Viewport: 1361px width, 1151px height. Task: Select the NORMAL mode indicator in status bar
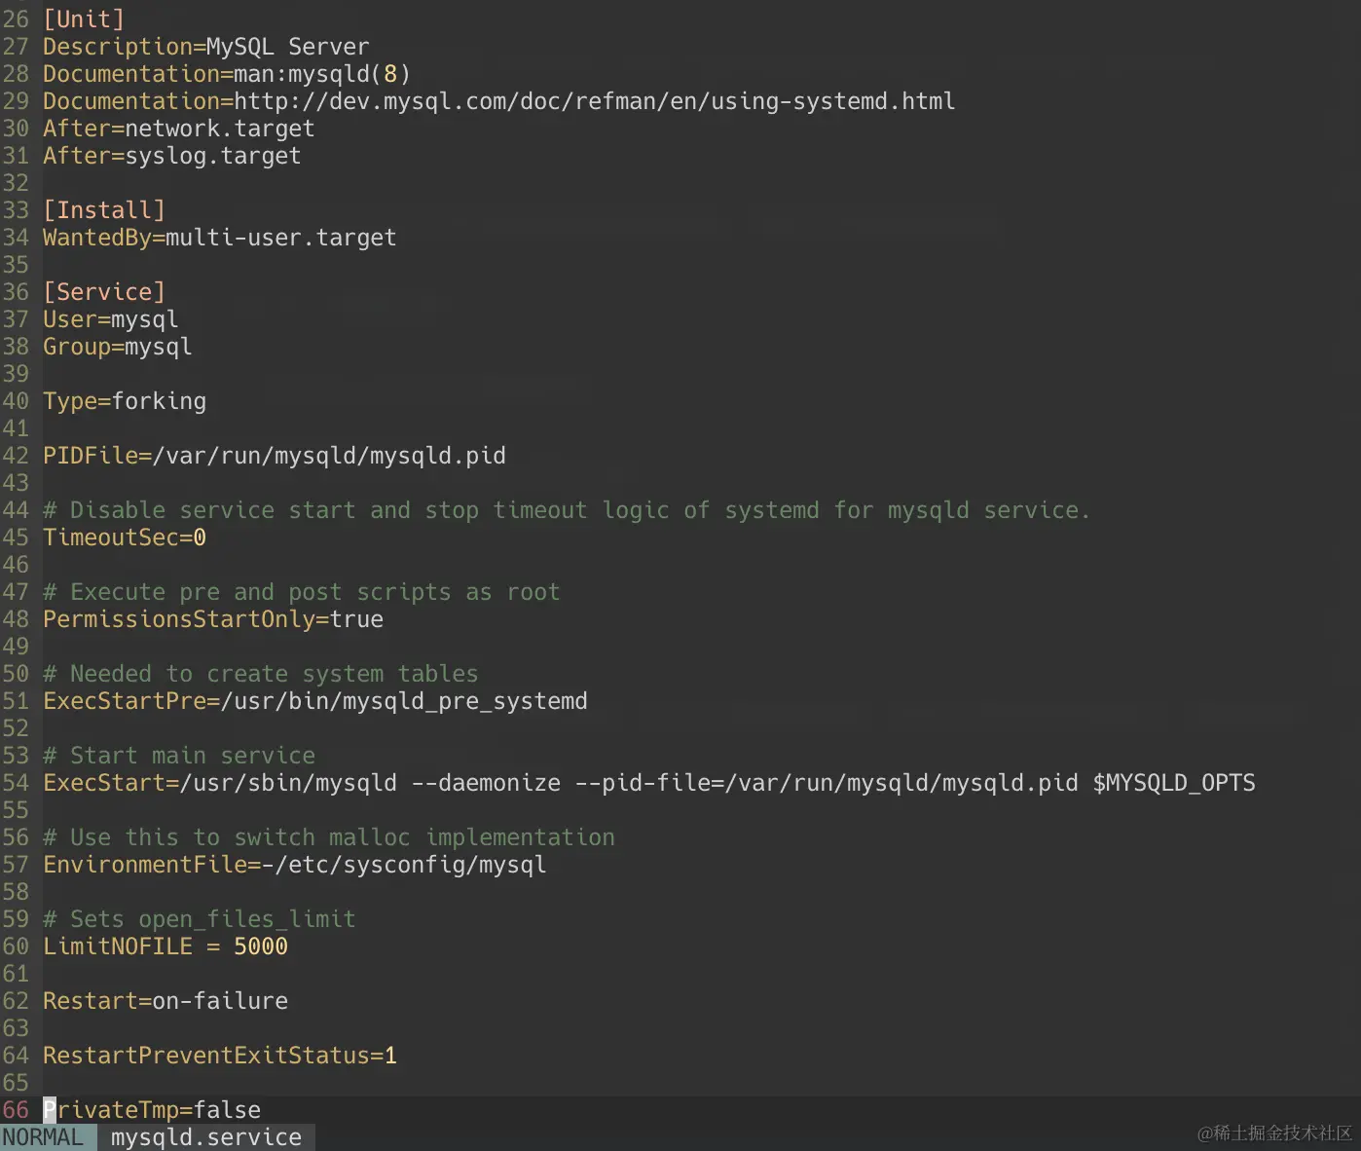tap(46, 1136)
